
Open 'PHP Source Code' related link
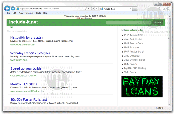tap(134, 43)
